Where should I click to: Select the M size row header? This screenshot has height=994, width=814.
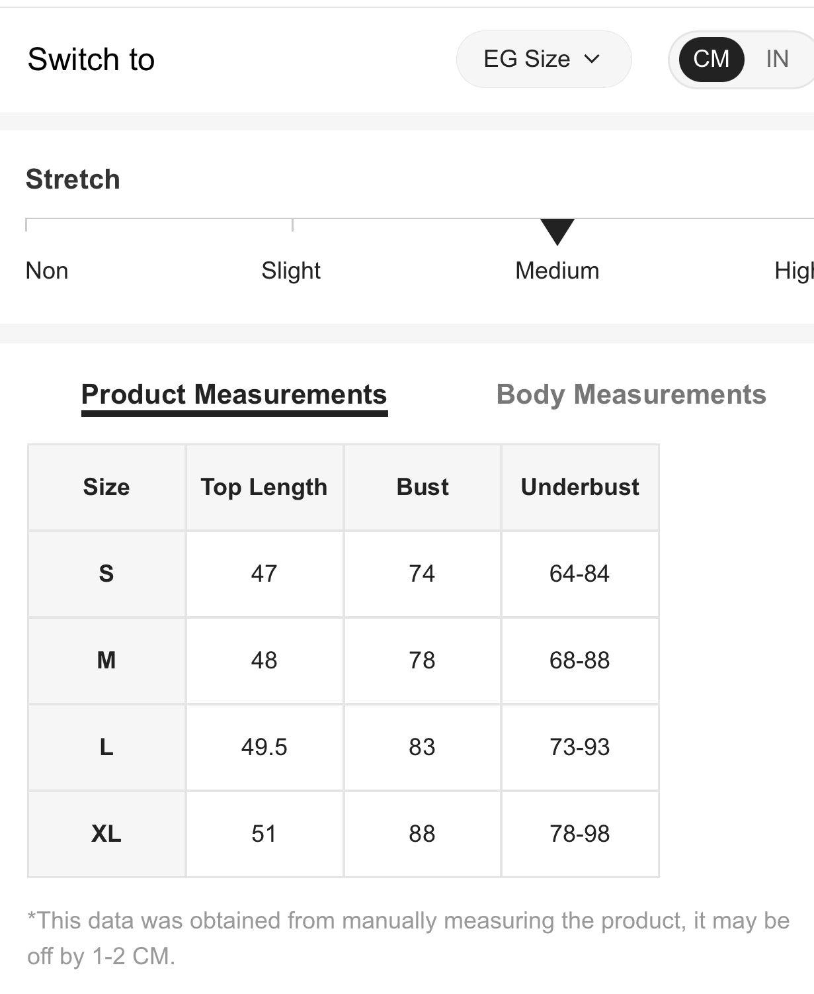point(106,660)
